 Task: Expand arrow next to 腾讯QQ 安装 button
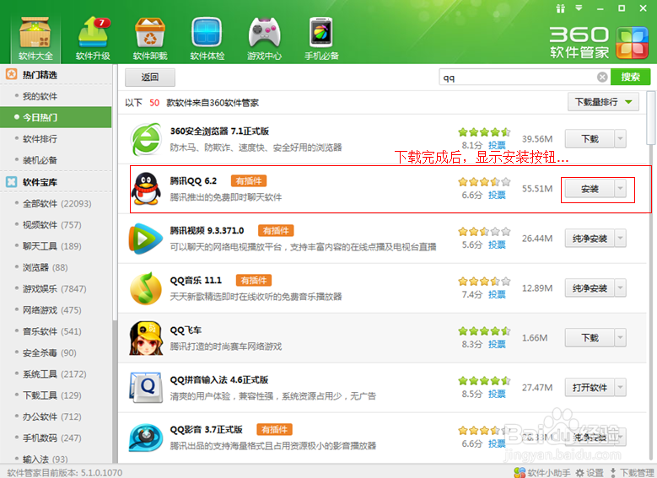point(620,189)
